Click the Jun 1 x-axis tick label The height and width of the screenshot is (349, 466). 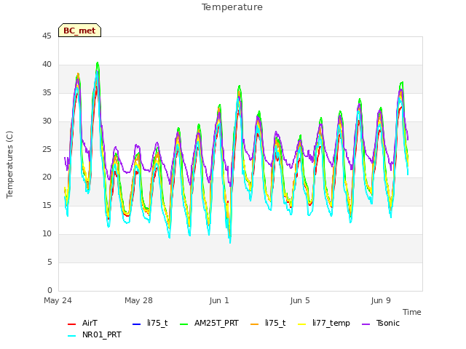point(219,300)
